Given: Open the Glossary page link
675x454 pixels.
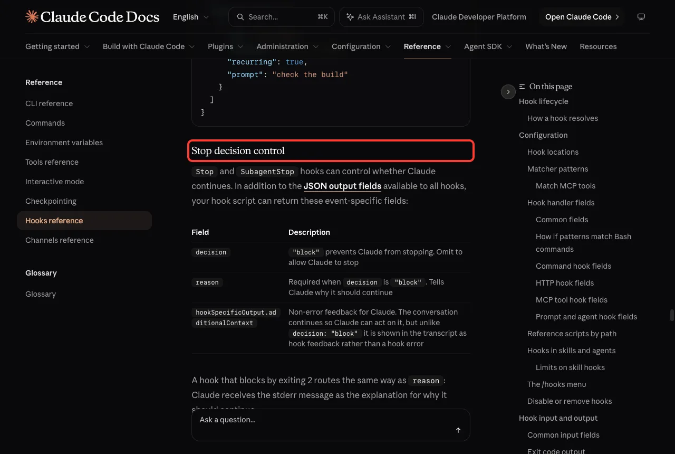Looking at the screenshot, I should point(41,294).
